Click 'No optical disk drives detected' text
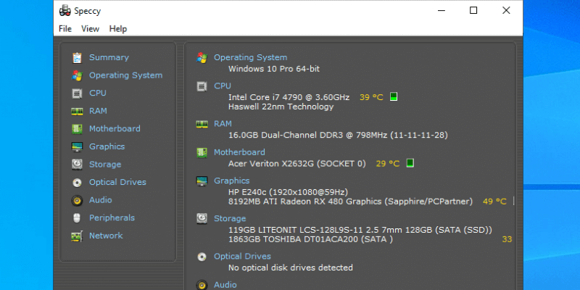 tap(291, 268)
